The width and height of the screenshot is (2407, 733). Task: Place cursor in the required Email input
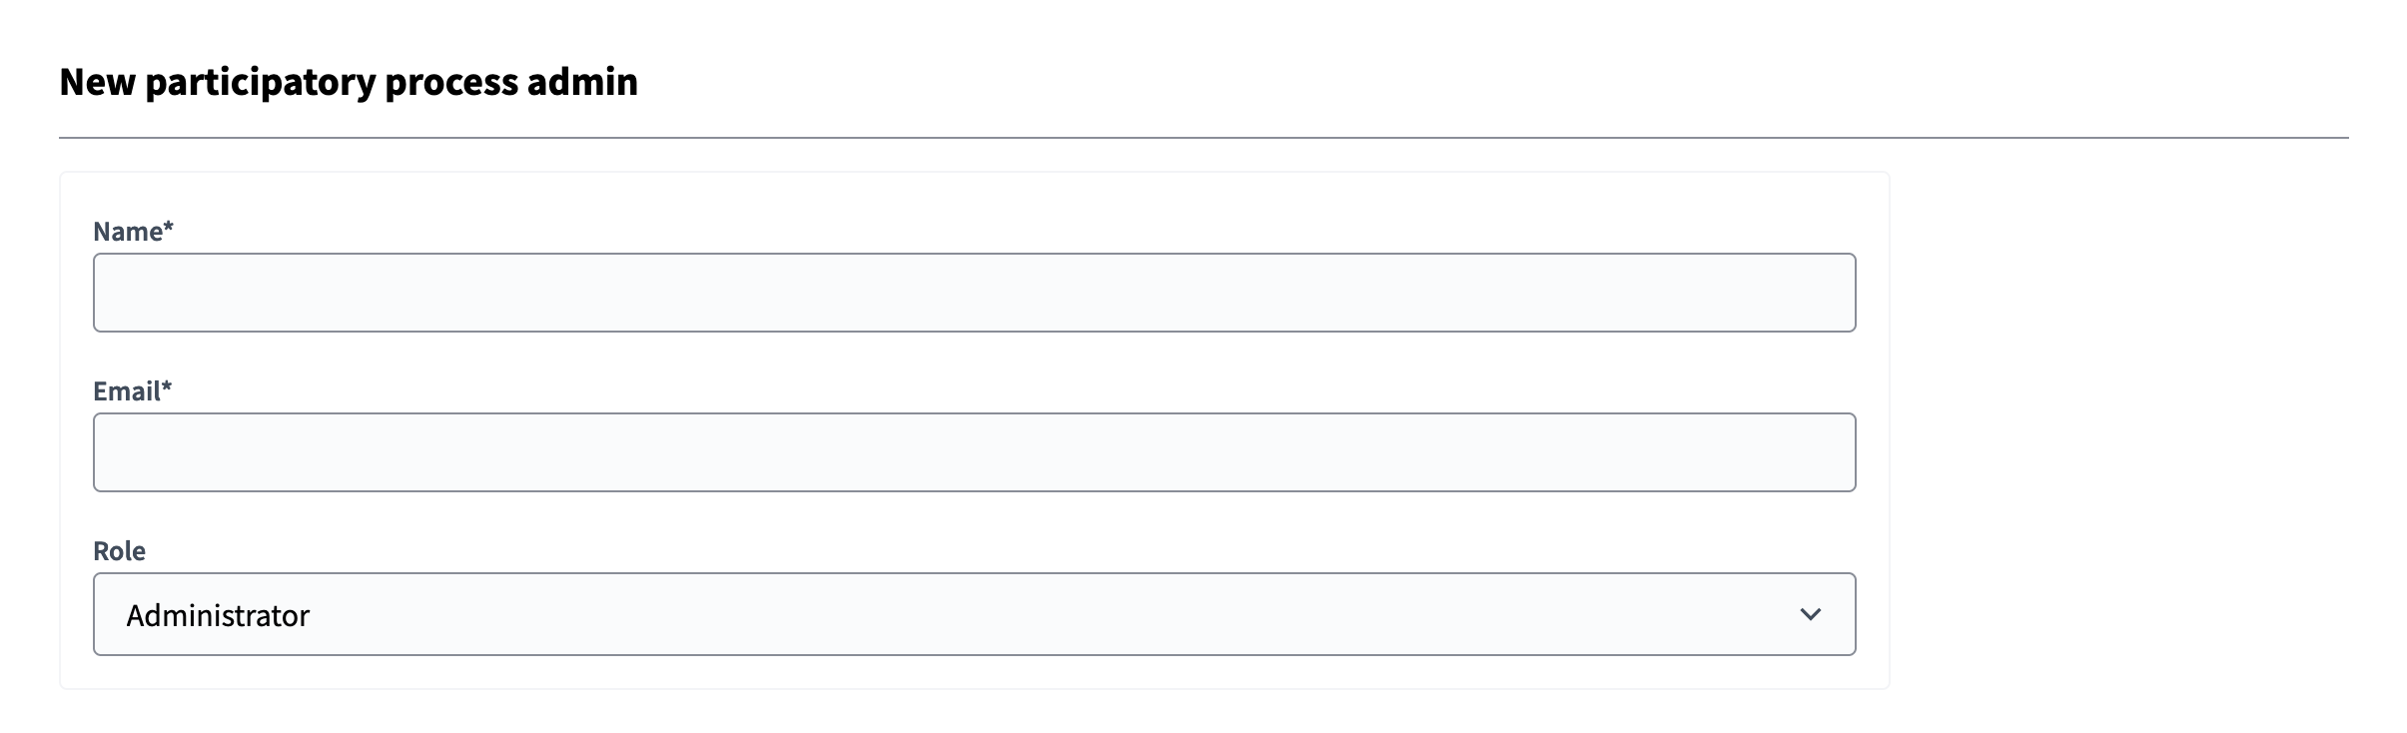coord(974,452)
